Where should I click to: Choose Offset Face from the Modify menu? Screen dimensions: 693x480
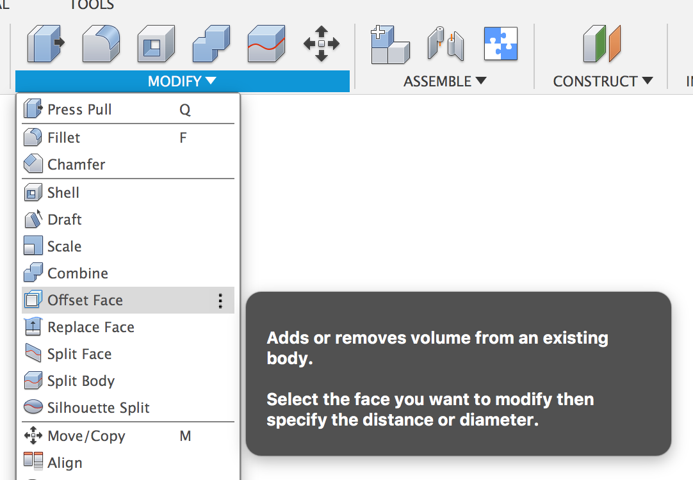(127, 300)
